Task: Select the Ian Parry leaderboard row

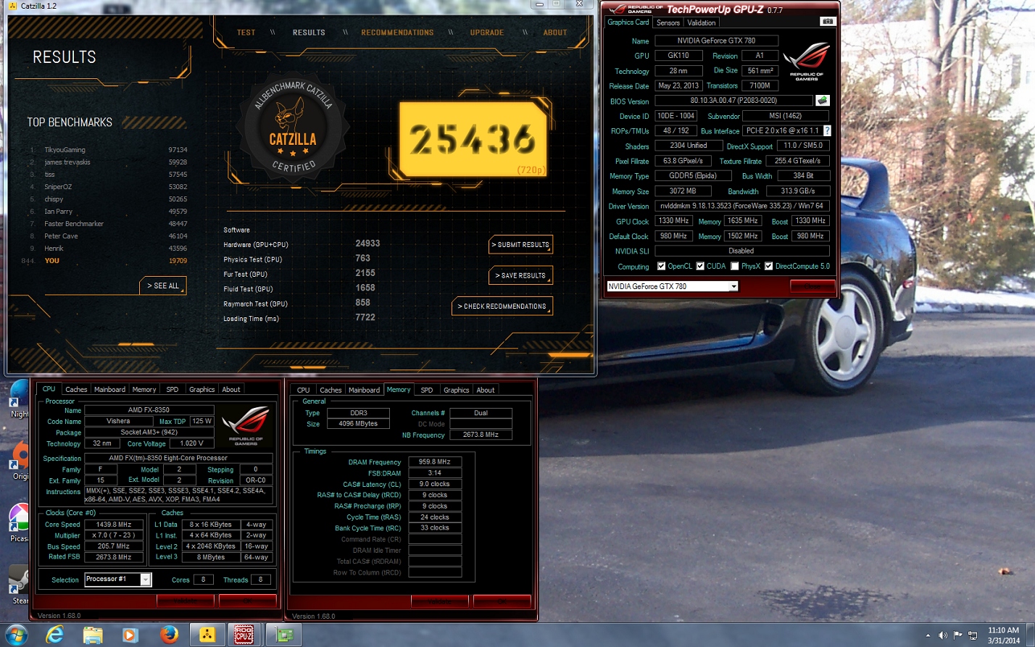Action: tap(109, 212)
